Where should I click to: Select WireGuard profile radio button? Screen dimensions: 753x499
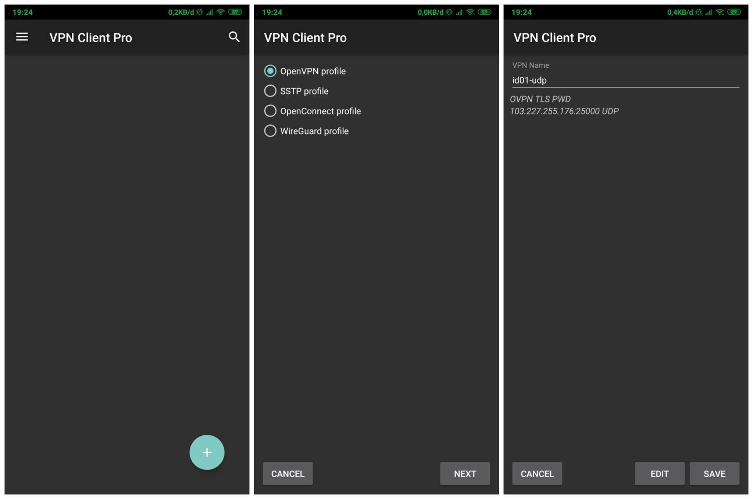270,131
